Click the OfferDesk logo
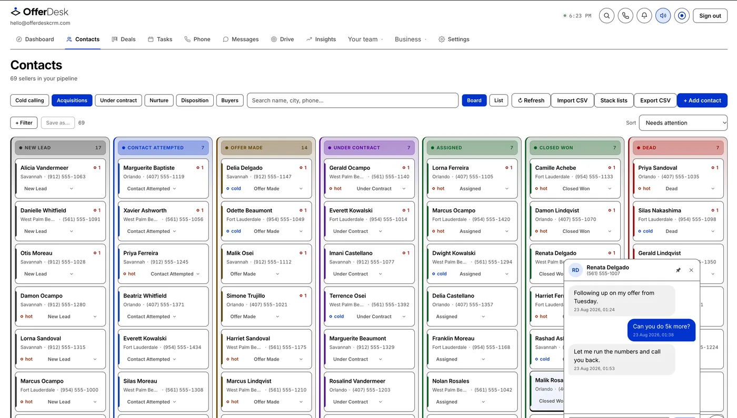Screen dimensions: 737x418 tap(39, 12)
